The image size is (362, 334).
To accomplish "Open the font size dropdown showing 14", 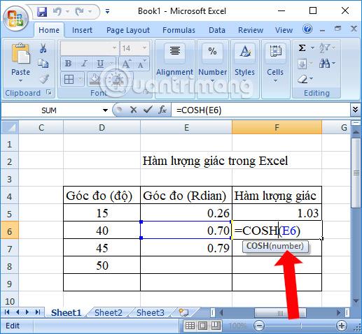I will (145, 48).
